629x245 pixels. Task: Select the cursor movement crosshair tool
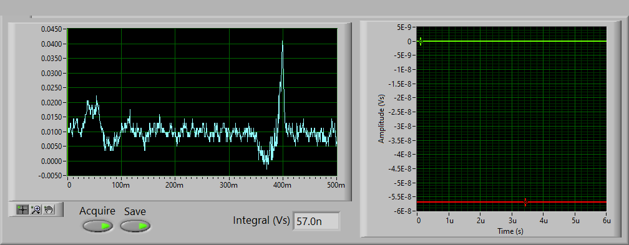[x=22, y=209]
